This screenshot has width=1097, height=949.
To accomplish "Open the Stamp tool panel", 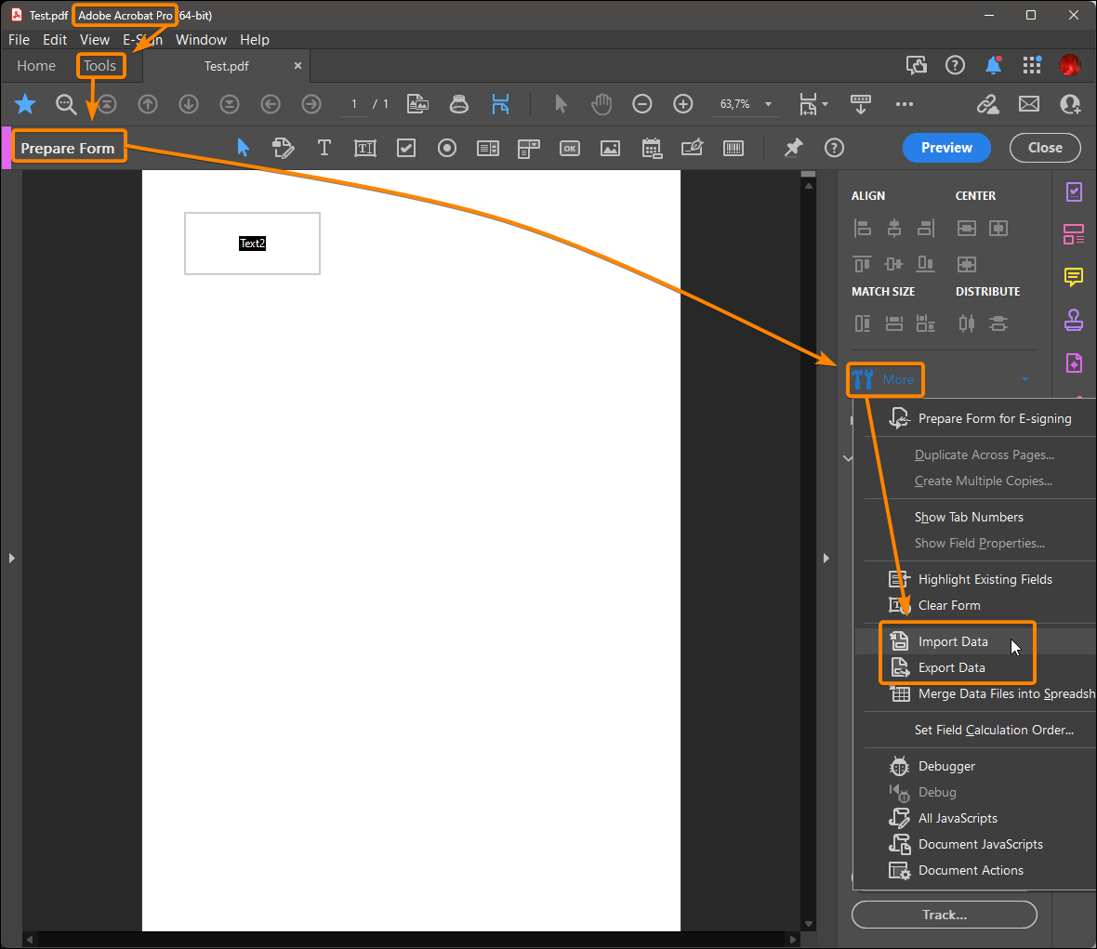I will pyautogui.click(x=1074, y=320).
